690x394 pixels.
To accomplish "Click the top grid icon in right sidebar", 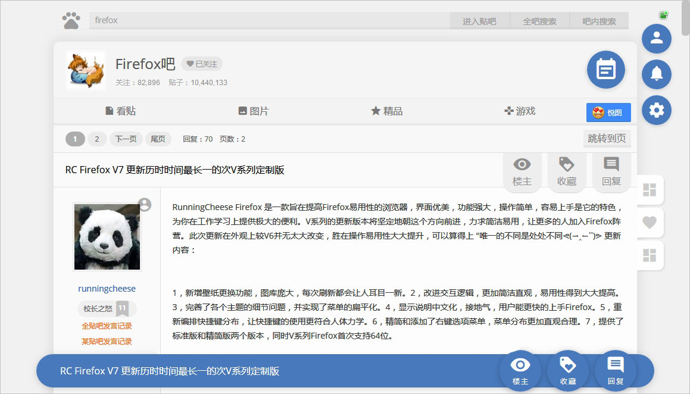I will pyautogui.click(x=650, y=190).
